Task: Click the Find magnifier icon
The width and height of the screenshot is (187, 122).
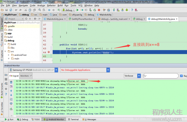Action: [x=40, y=10]
